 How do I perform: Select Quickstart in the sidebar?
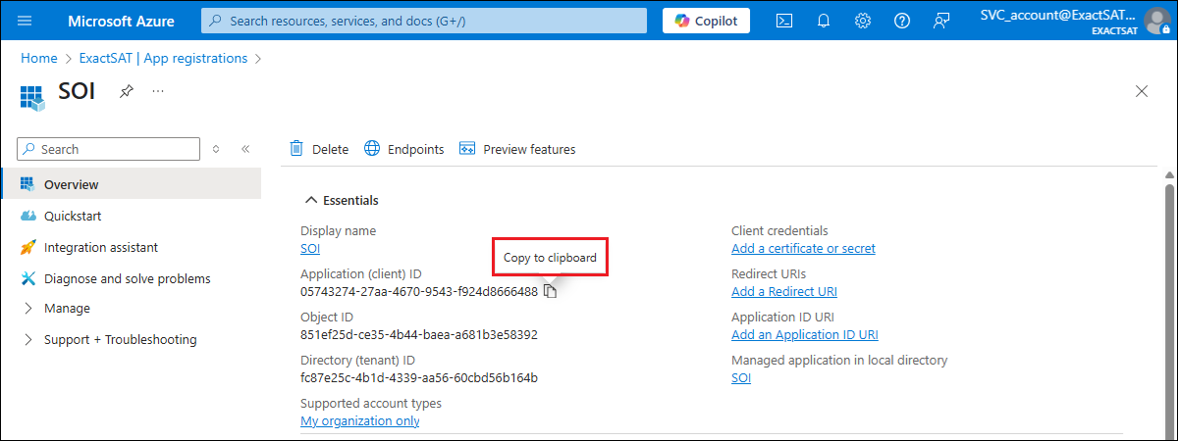pyautogui.click(x=73, y=216)
